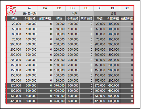Select the 370,000 cell in column BB
Screen dimensions: 141x109
pyautogui.click(x=59, y=86)
